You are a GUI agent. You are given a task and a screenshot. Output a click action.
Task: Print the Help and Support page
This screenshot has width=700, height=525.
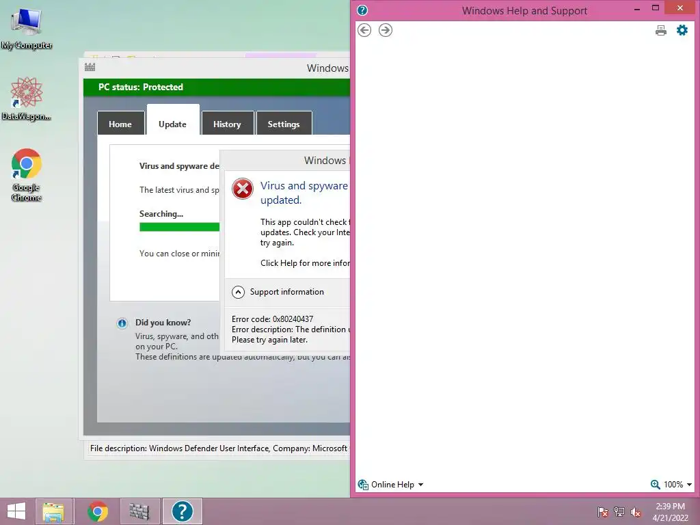661,30
